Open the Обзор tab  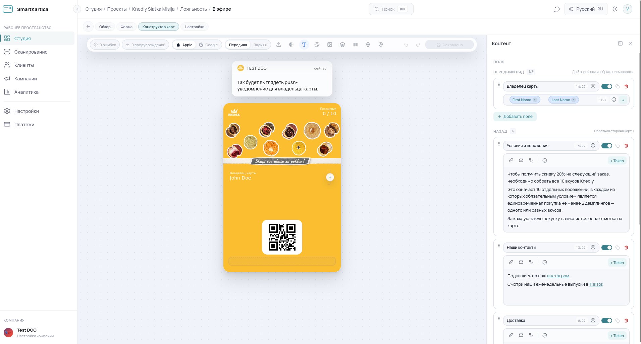(x=105, y=27)
